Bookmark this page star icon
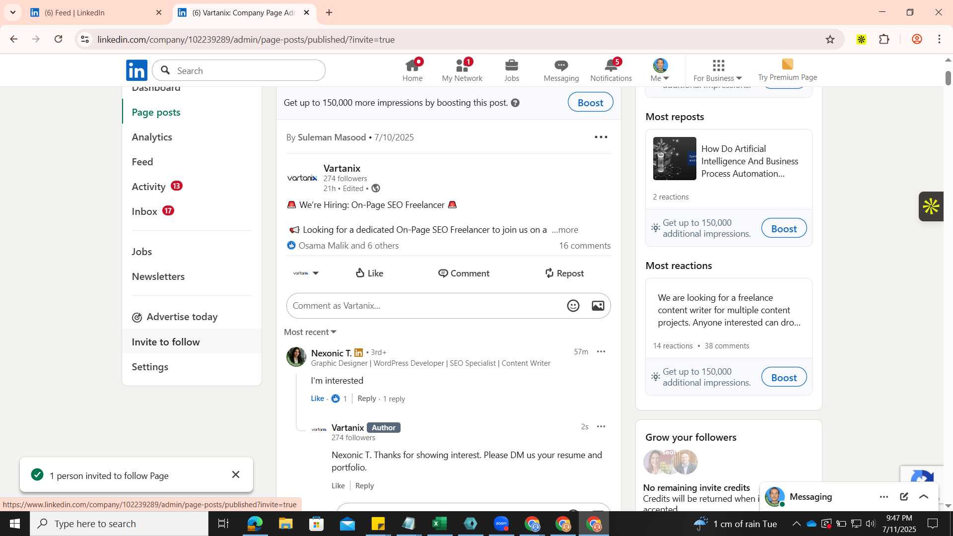This screenshot has height=536, width=953. 830,39
